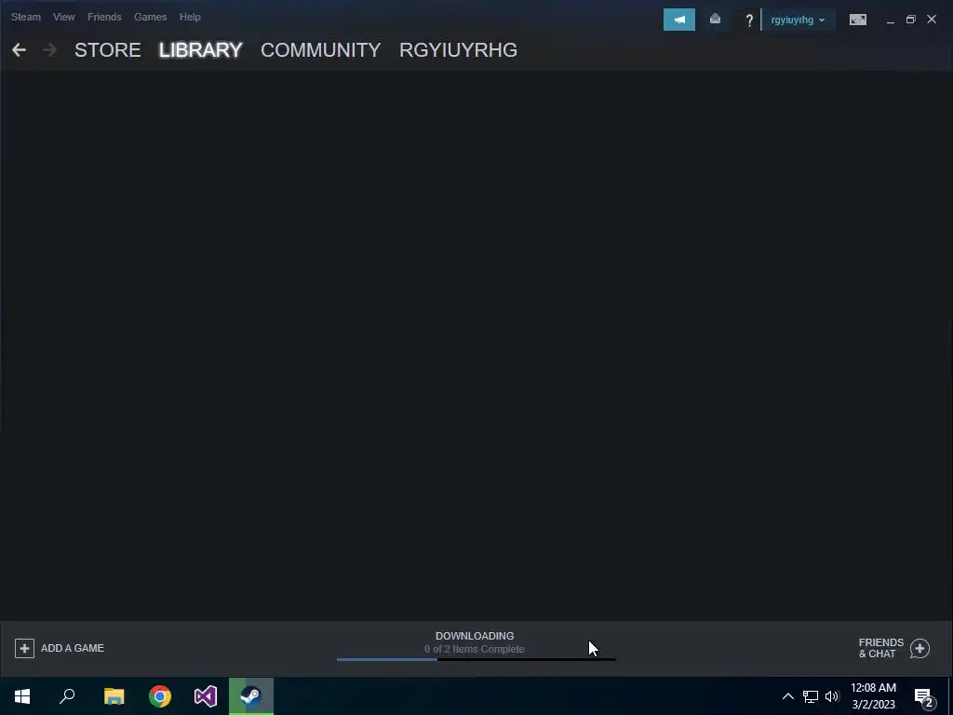The height and width of the screenshot is (715, 953).
Task: Open the Windows Start menu
Action: point(22,696)
